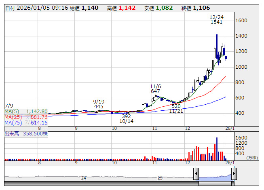Click the empty scrollbar track left of the thumb
Viewport: 264px width, 190px height.
point(101,184)
